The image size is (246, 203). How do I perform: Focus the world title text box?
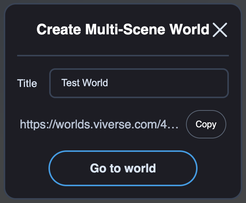pyautogui.click(x=139, y=83)
